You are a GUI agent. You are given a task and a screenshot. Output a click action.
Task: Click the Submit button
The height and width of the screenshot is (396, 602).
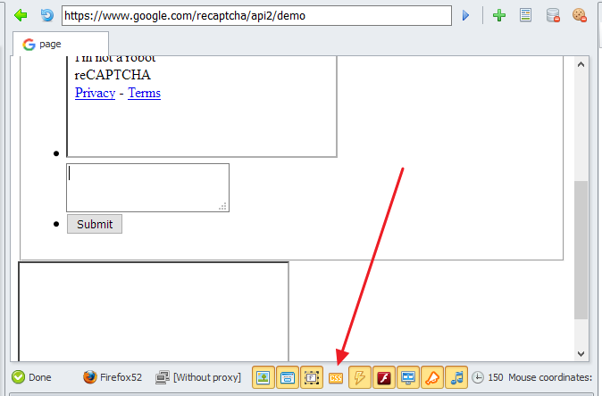pos(95,224)
